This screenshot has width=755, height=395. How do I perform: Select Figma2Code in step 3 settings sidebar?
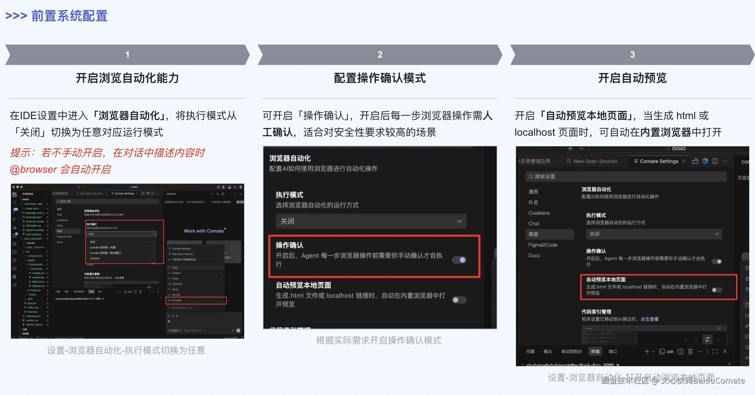pyautogui.click(x=543, y=245)
